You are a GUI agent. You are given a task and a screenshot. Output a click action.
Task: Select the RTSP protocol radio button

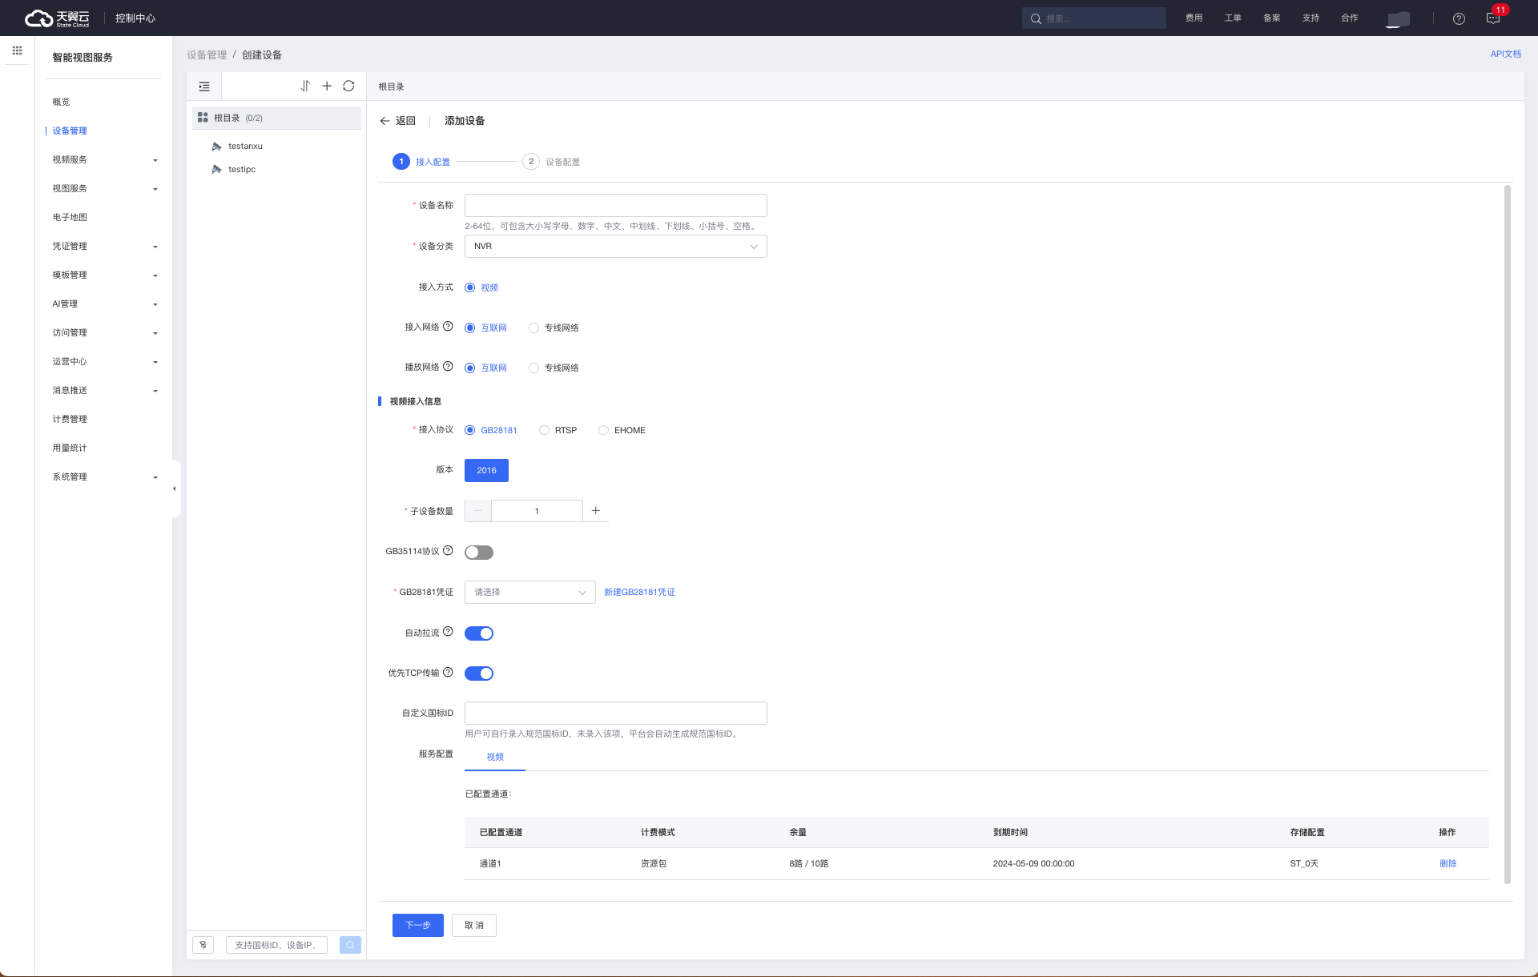(x=545, y=430)
